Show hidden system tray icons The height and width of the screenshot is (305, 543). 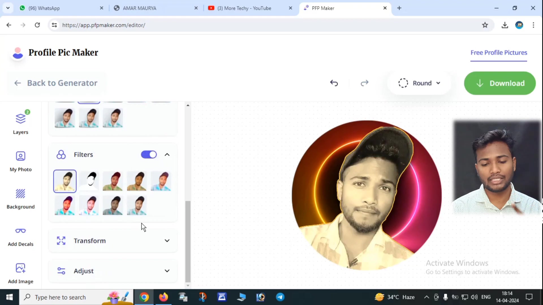pyautogui.click(x=426, y=297)
